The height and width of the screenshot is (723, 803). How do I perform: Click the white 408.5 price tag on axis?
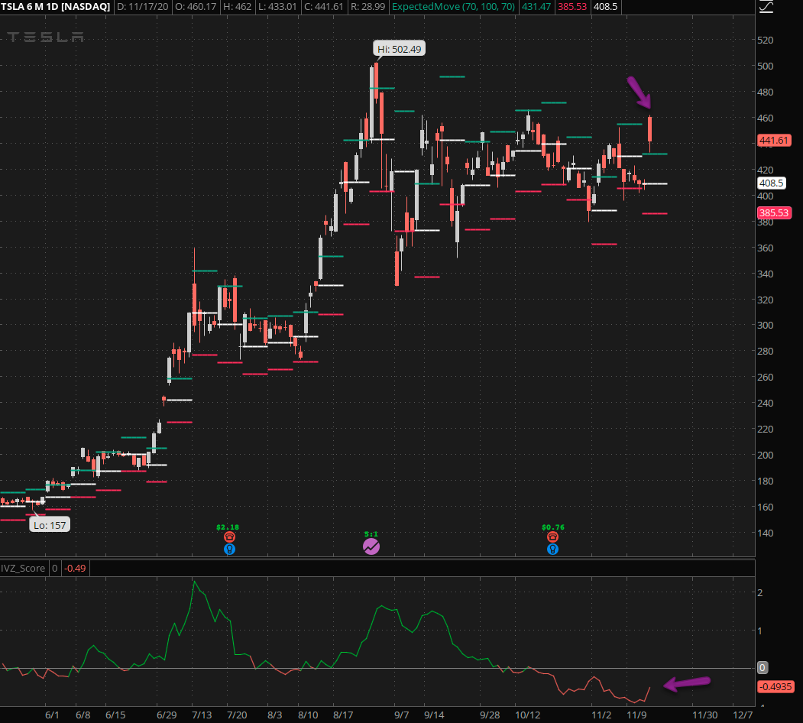771,183
